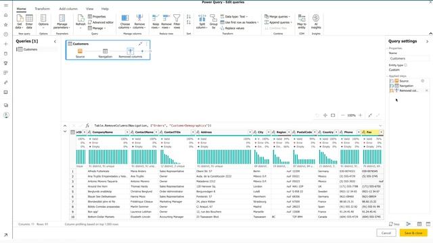Open the Customers diagram node options menu
The height and width of the screenshot is (243, 433).
[147, 44]
